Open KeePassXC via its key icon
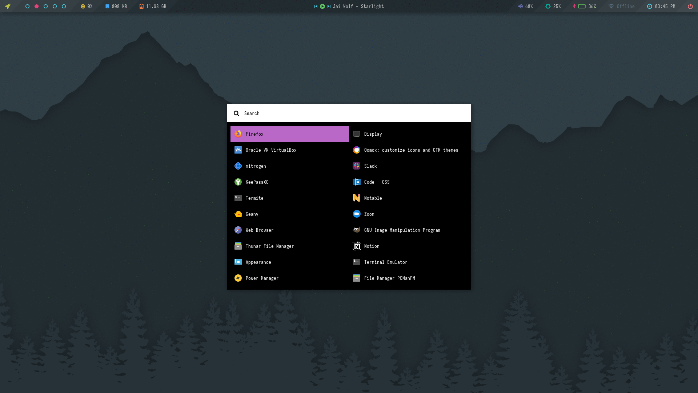 pos(238,182)
